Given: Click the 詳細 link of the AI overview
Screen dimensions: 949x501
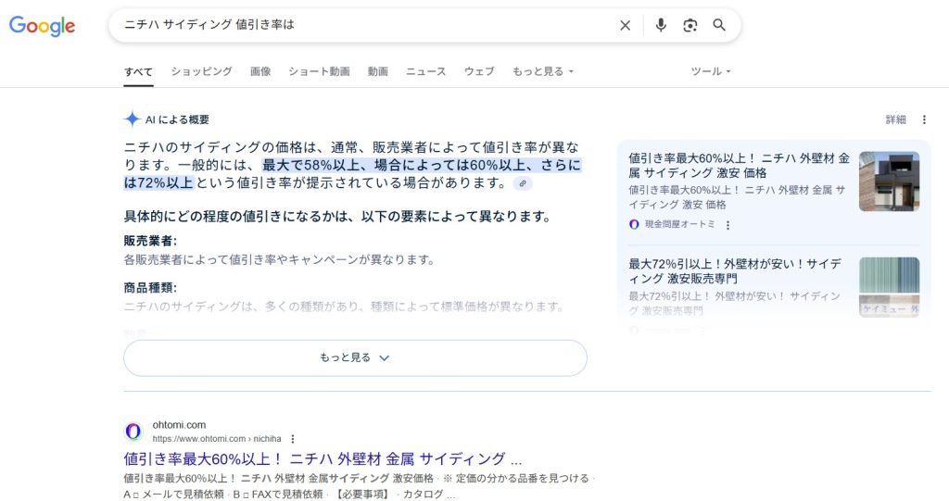Looking at the screenshot, I should pyautogui.click(x=896, y=119).
